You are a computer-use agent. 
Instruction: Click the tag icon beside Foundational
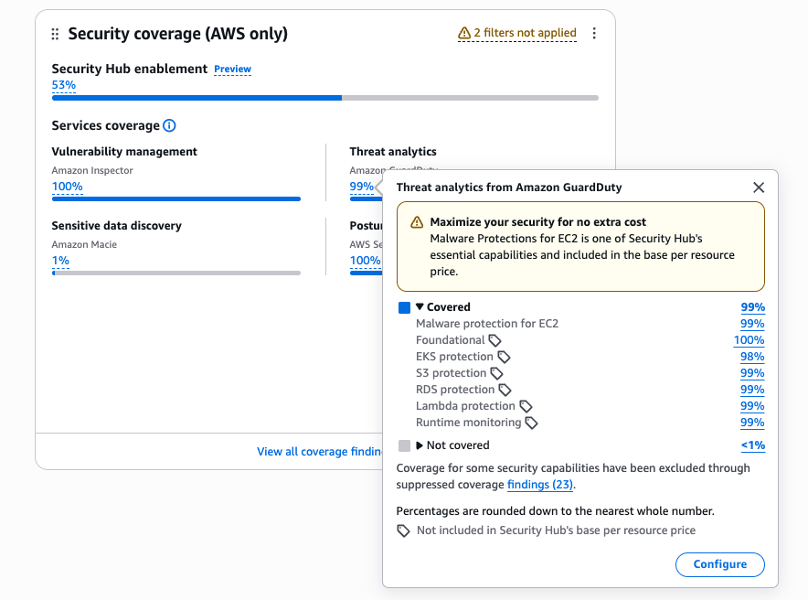[x=494, y=340]
